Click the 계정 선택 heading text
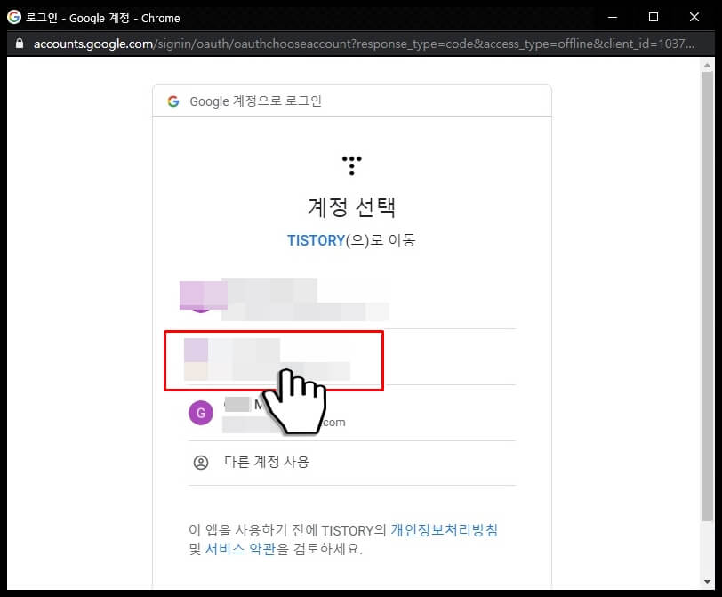 pos(352,206)
